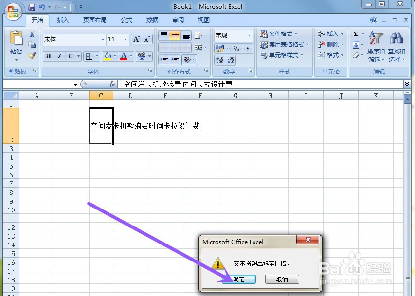Apply yellow fill color bucket
This screenshot has height=296, width=415.
pyautogui.click(x=108, y=56)
